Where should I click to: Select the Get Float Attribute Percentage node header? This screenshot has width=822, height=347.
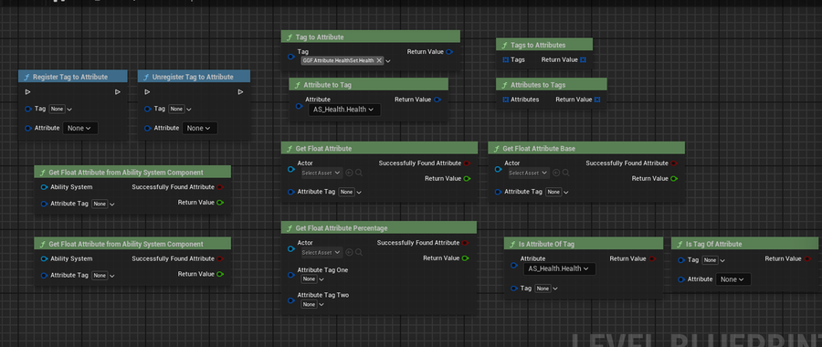pos(378,228)
